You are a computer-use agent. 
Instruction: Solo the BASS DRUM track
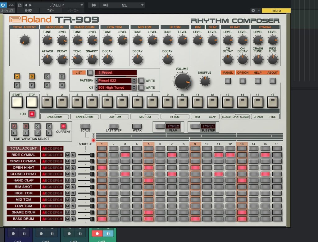(73, 219)
